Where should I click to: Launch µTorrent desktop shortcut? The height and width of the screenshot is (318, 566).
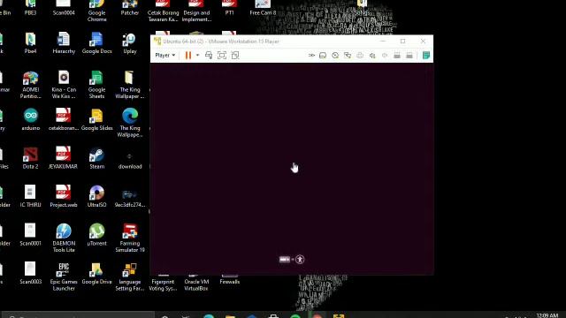pyautogui.click(x=96, y=236)
